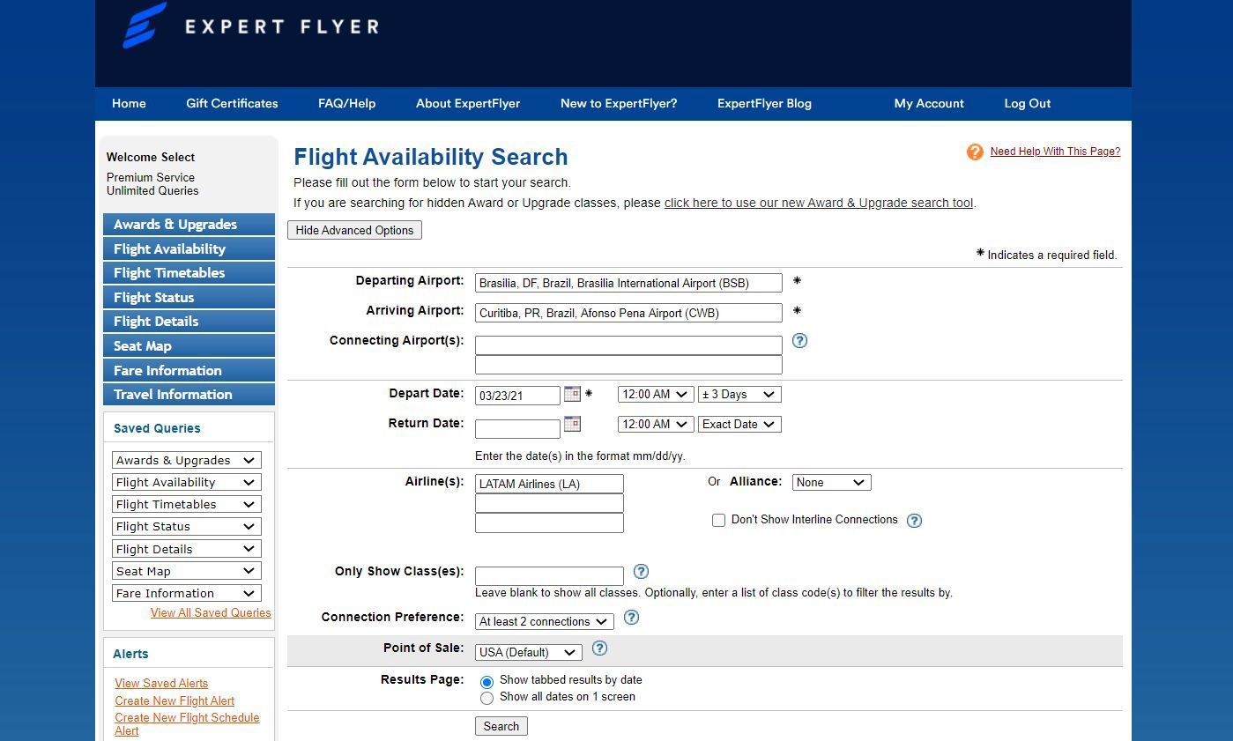This screenshot has width=1233, height=741.
Task: Open New to ExpertFlyer? navigation item
Action: [619, 103]
